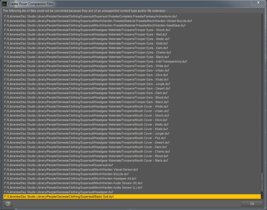
Task: Select the Mouth Cover - White.duf row
Action: click(132, 106)
